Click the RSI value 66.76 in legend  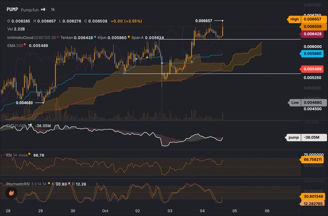(39, 155)
